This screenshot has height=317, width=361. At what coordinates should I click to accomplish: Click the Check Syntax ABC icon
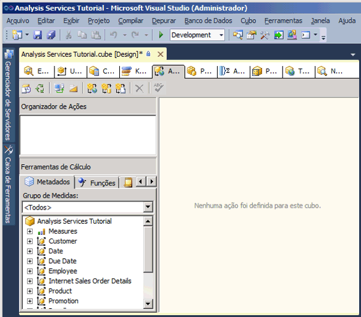coord(159,88)
